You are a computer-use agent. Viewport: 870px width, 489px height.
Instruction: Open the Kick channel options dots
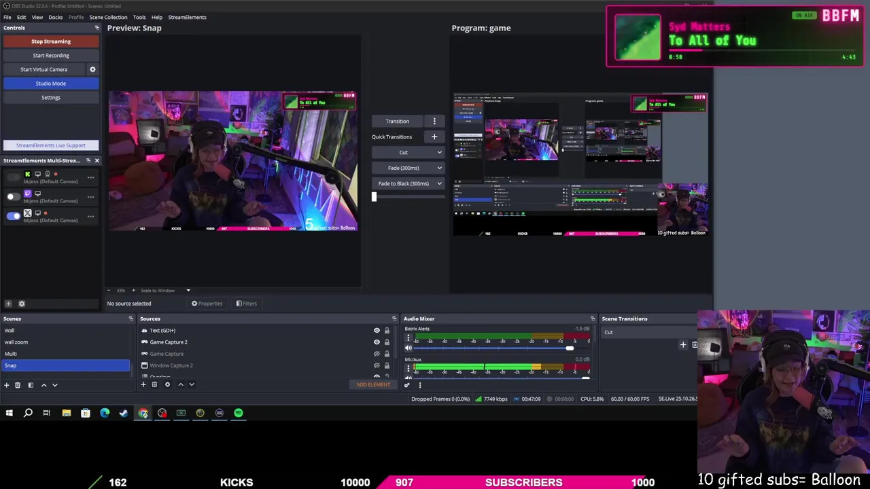click(x=90, y=177)
